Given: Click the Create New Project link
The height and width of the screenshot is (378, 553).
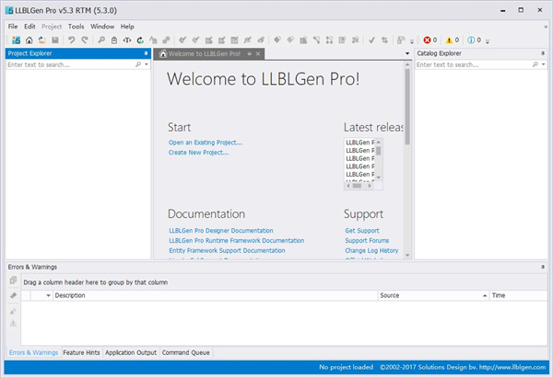Looking at the screenshot, I should click(x=198, y=153).
